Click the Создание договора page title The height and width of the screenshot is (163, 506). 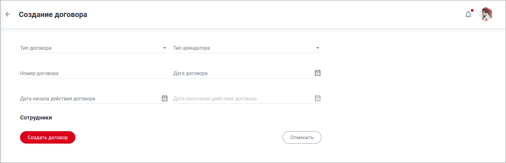53,15
